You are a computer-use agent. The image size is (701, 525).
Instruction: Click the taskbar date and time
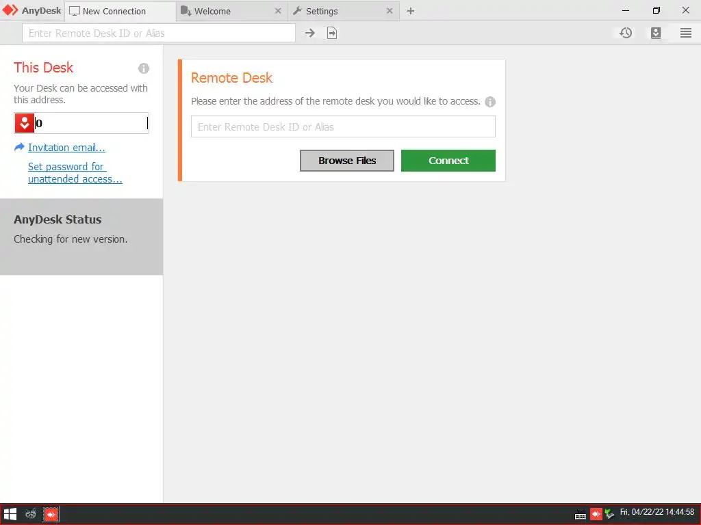tap(657, 512)
